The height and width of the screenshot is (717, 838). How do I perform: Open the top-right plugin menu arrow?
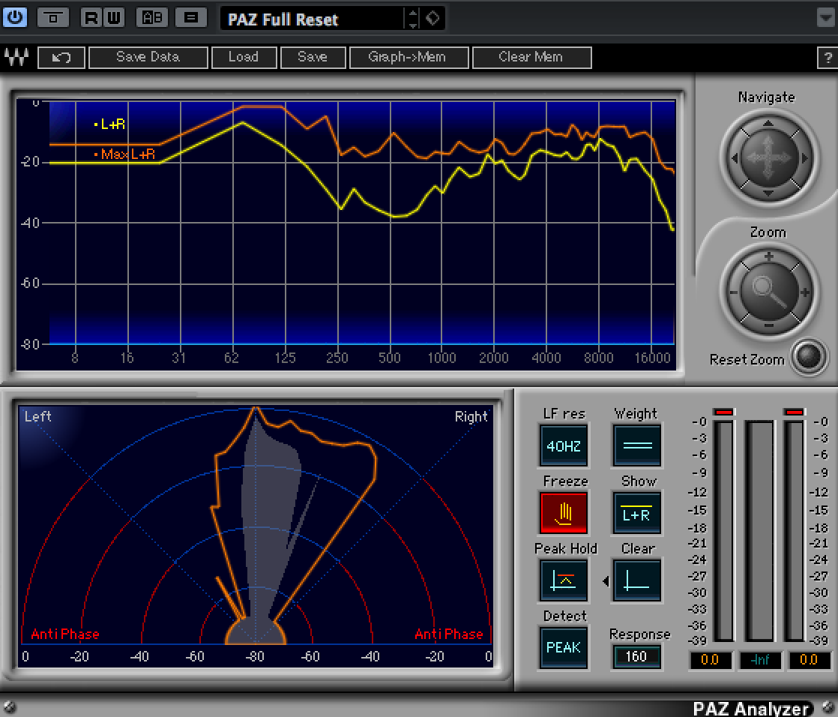point(825,17)
